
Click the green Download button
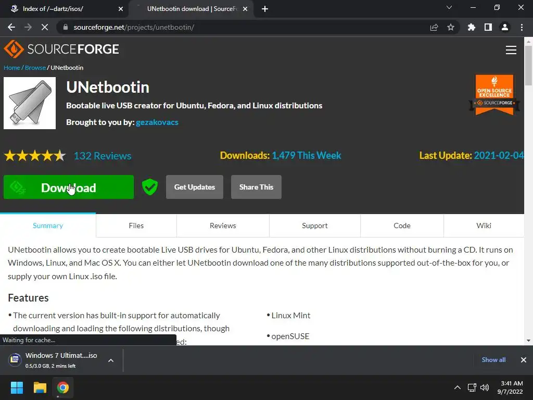point(69,187)
